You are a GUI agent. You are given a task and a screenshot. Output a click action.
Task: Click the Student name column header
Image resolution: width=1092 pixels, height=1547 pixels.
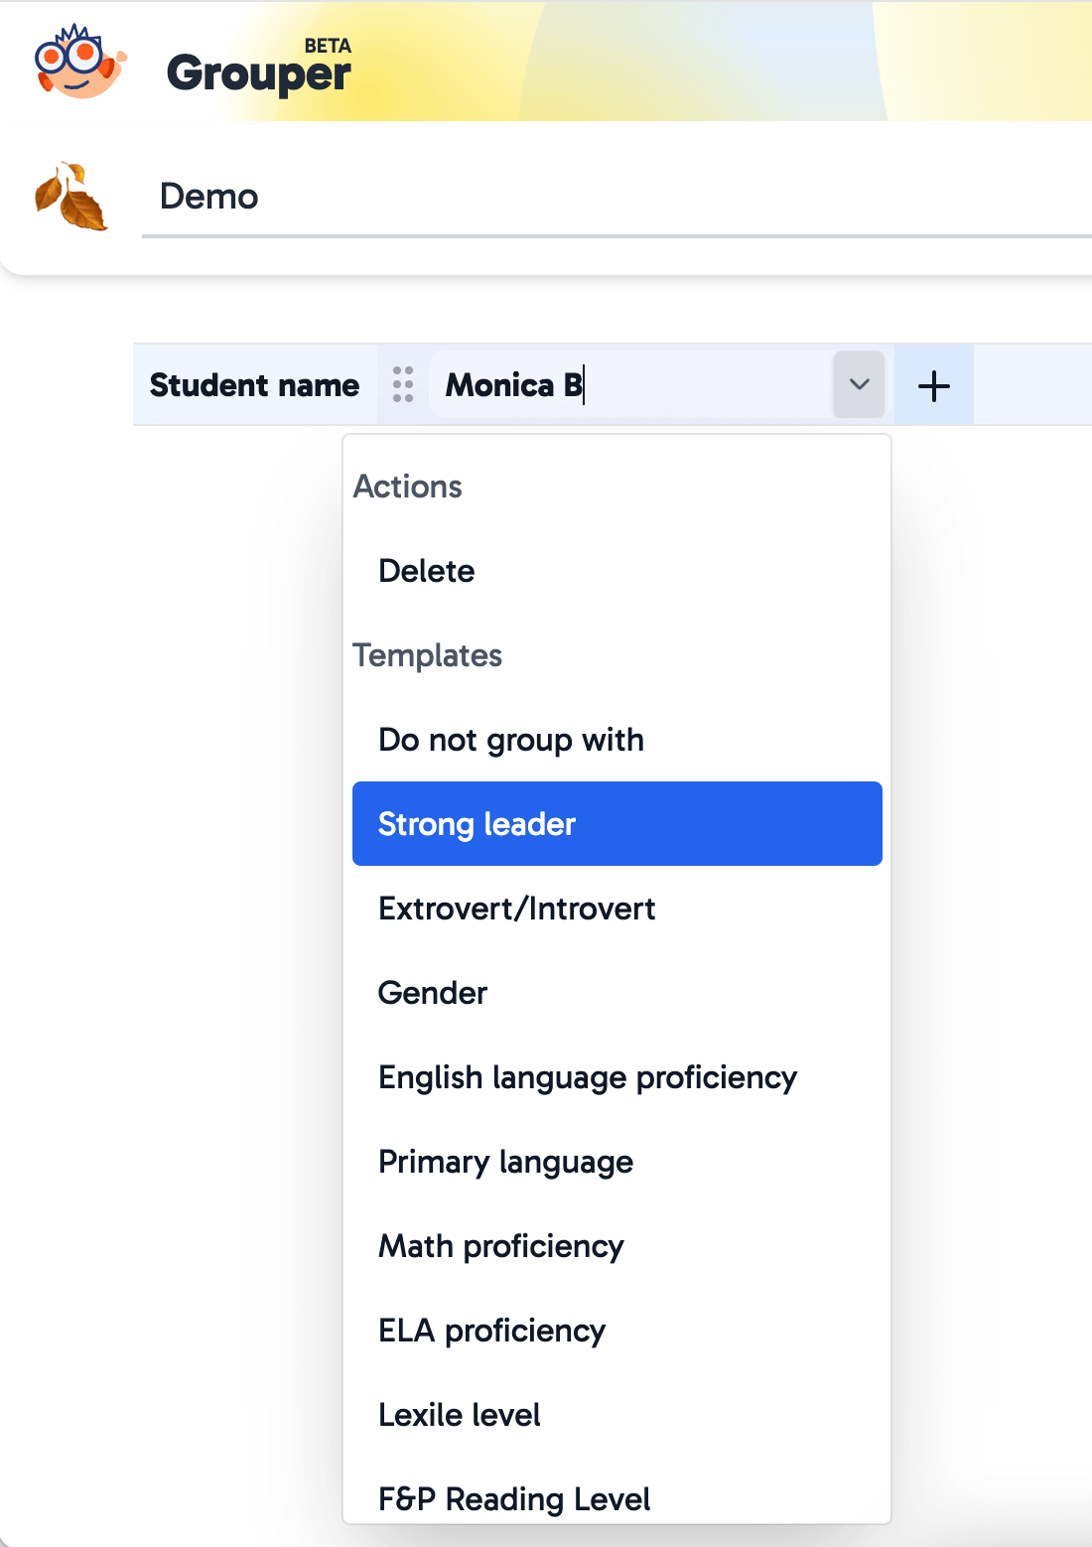point(254,385)
